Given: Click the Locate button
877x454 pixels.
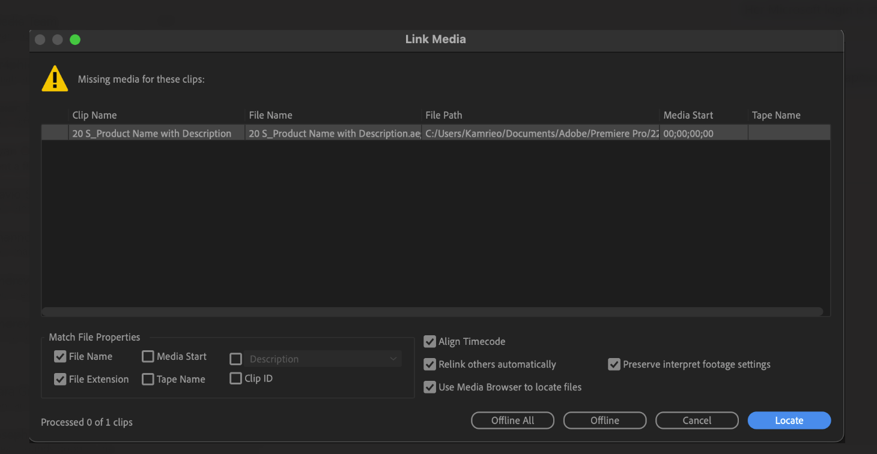Looking at the screenshot, I should tap(789, 420).
